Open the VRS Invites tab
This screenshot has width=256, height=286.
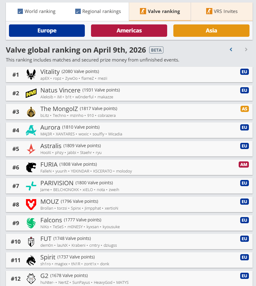(222, 11)
